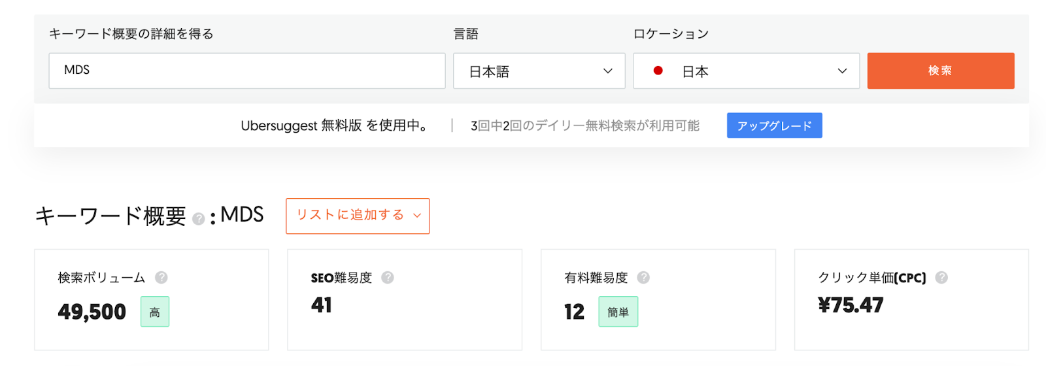This screenshot has height=366, width=1046.
Task: Click help icon beside 有料難易度
Action: [x=643, y=278]
